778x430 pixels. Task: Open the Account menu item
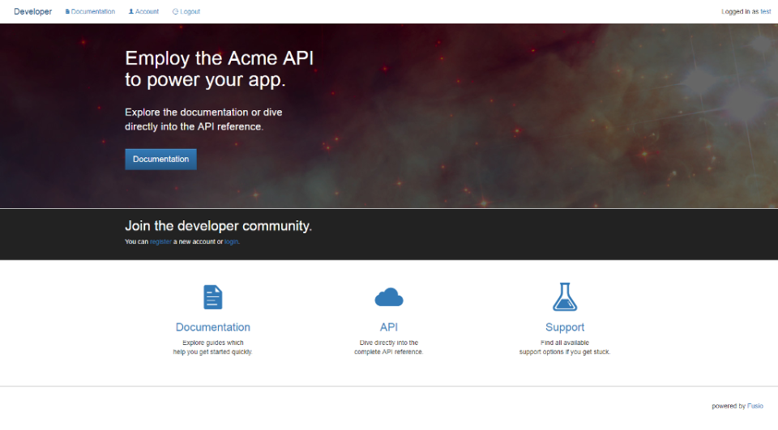[x=147, y=12]
